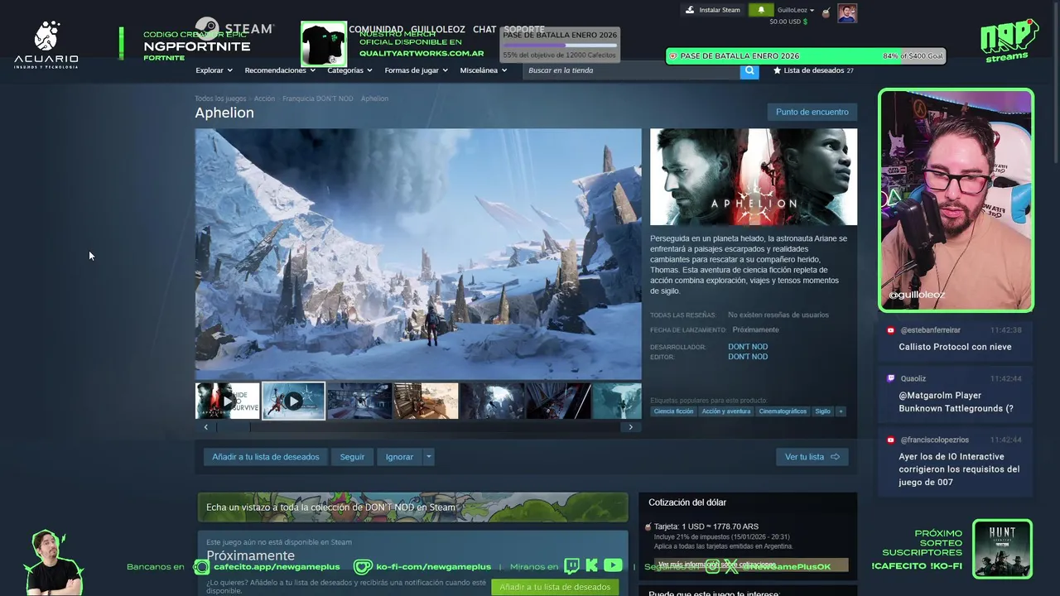
Task: Click the Kick icon in the bottom overlay
Action: pos(591,566)
